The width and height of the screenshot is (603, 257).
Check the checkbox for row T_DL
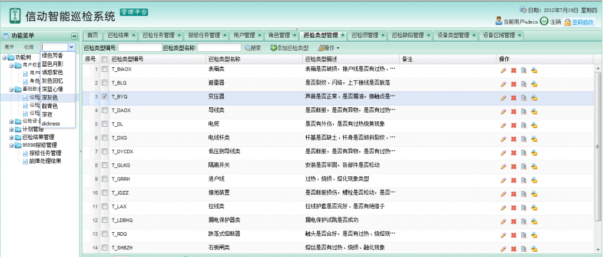tap(104, 124)
